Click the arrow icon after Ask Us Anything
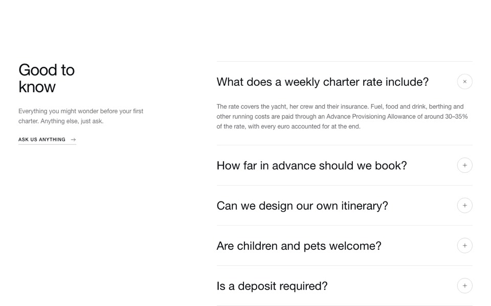The width and height of the screenshot is (491, 306). click(73, 140)
